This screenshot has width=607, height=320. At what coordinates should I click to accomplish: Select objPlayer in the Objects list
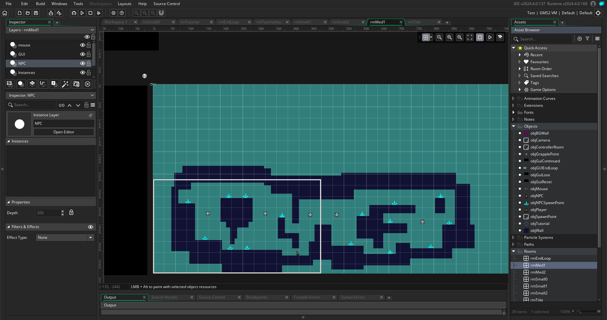coord(538,210)
